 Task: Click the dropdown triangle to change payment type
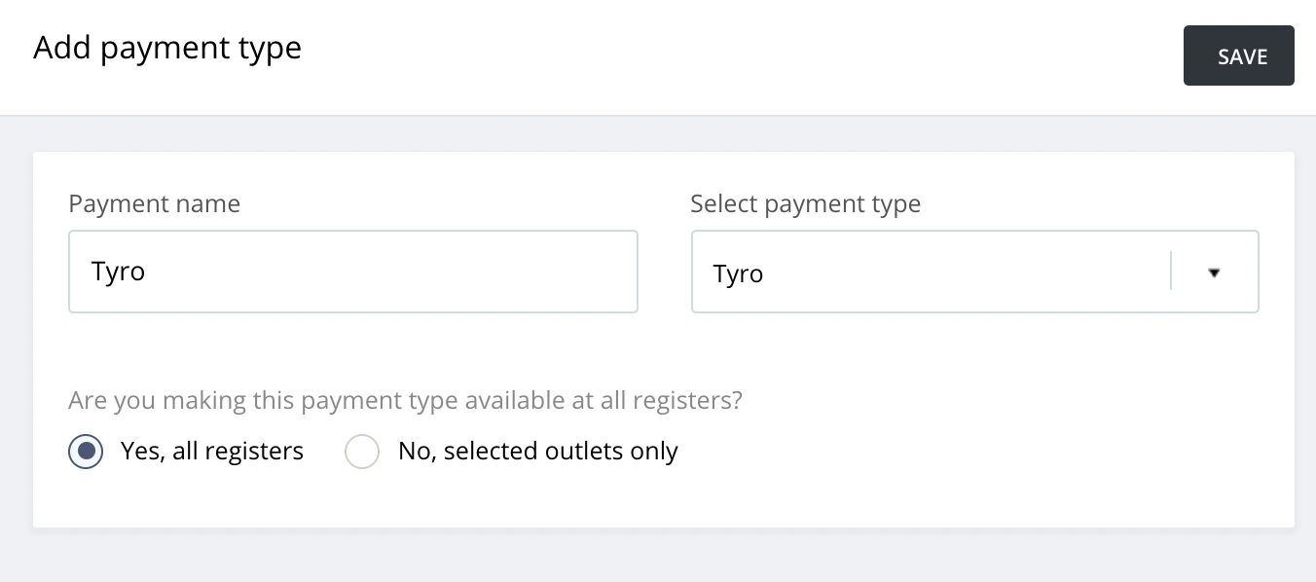[1213, 273]
